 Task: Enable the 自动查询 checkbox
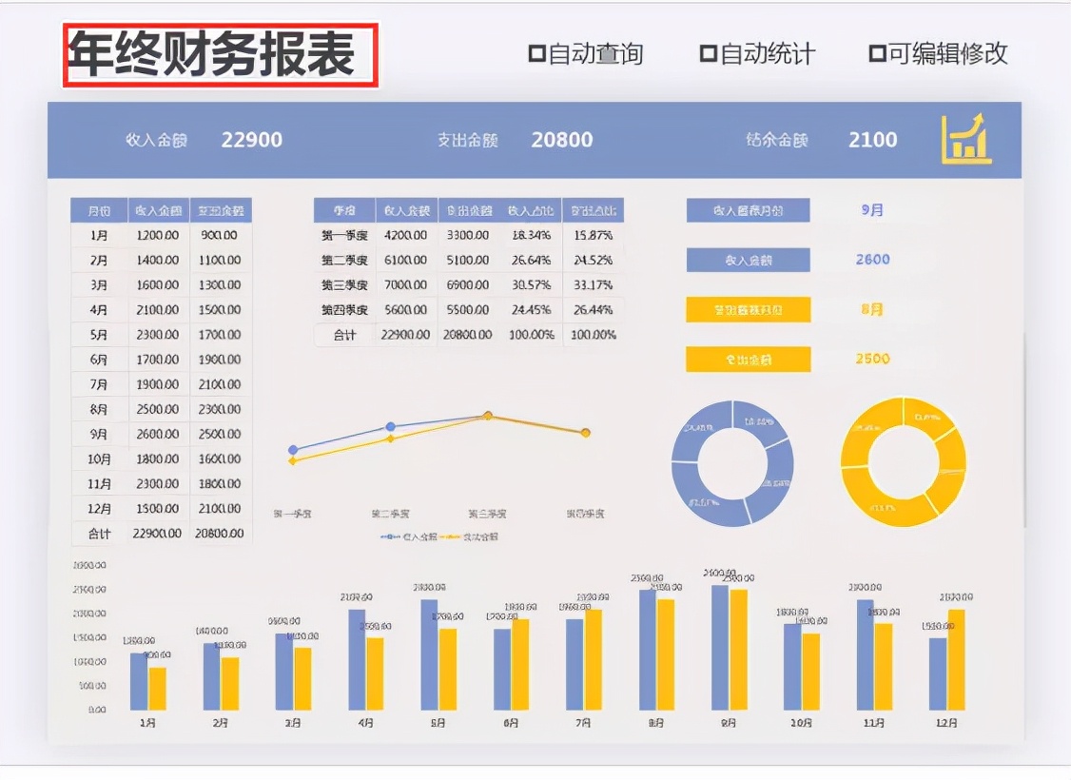[x=536, y=54]
